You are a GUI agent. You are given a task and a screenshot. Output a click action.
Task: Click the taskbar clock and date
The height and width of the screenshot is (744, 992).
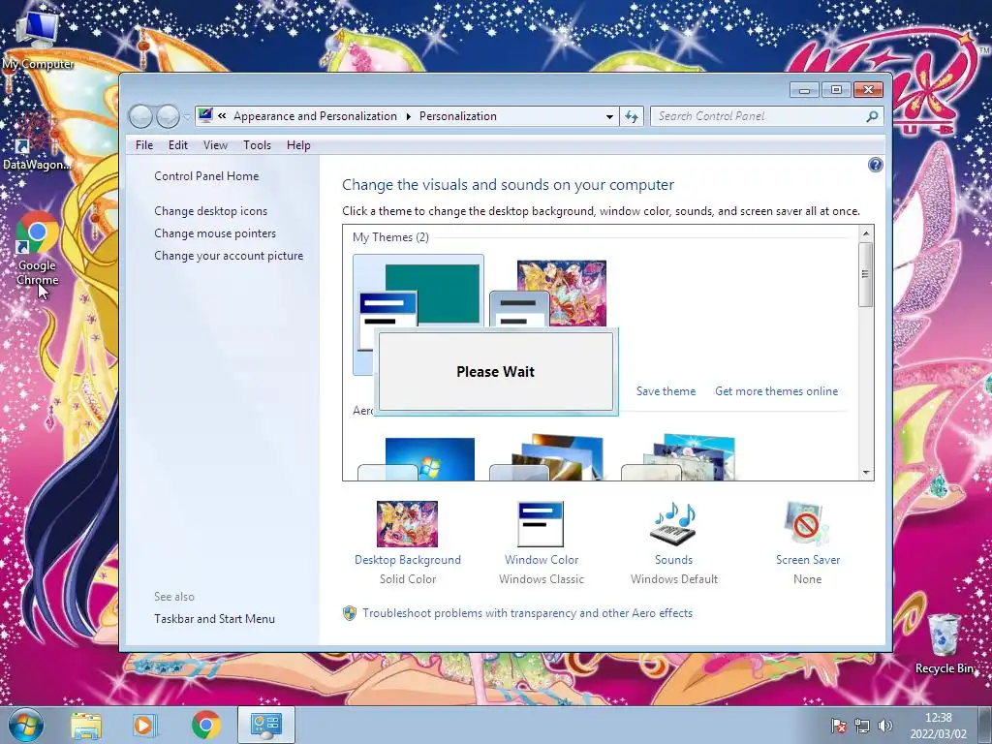(938, 726)
